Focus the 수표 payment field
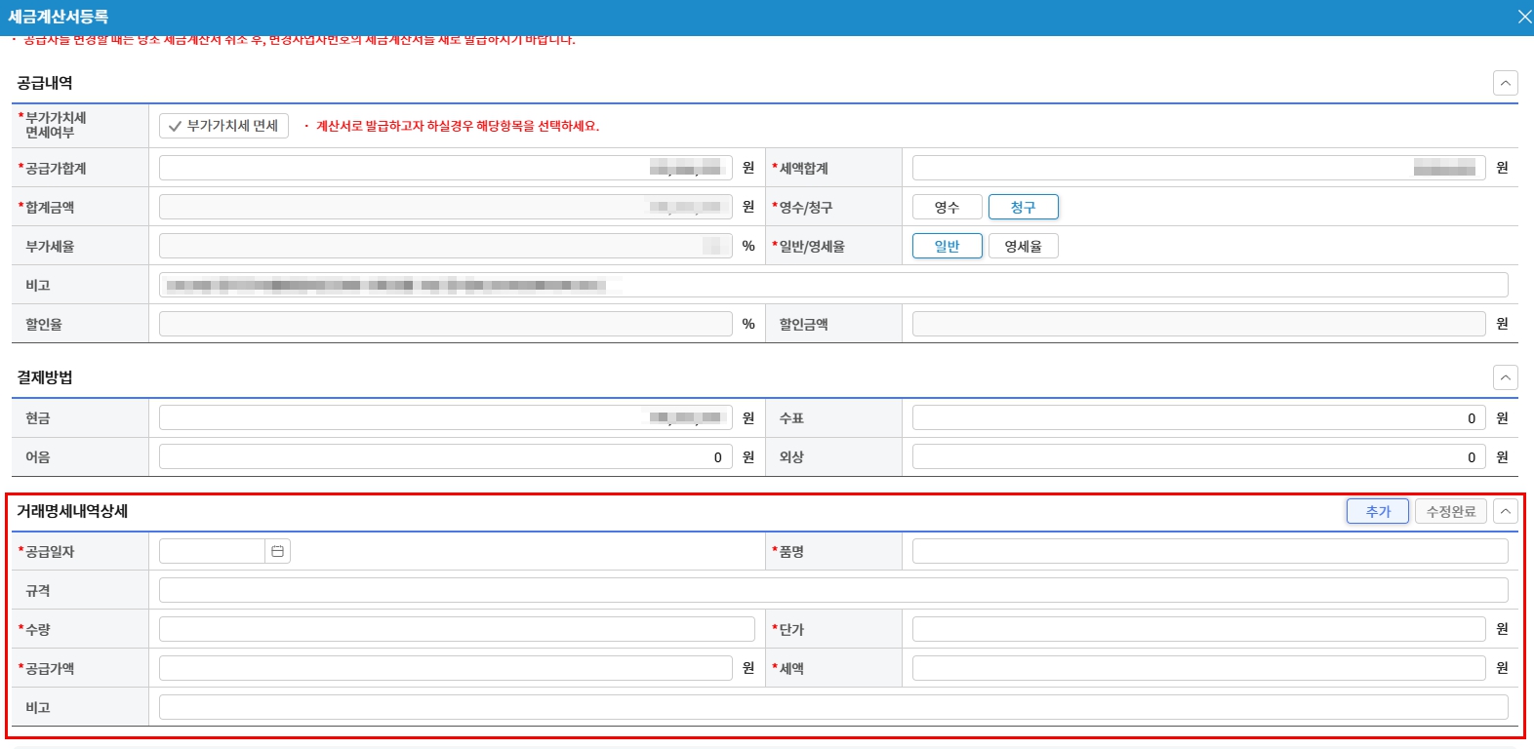 [1199, 417]
